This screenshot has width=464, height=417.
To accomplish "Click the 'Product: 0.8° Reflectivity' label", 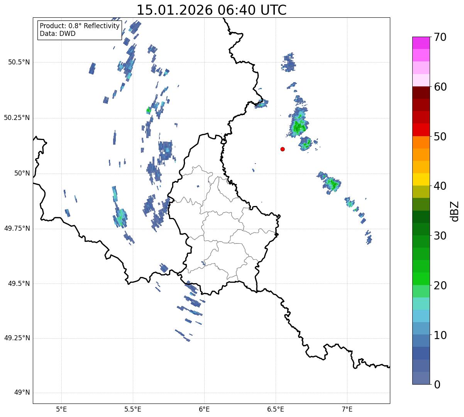I will (80, 26).
